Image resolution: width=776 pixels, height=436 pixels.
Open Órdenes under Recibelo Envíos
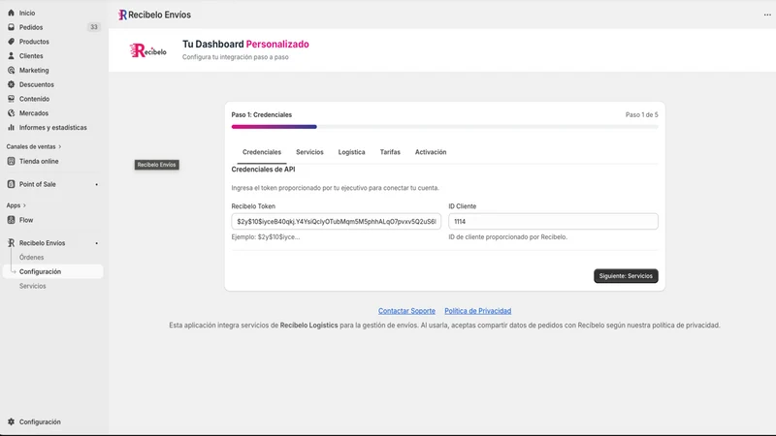[x=32, y=258]
